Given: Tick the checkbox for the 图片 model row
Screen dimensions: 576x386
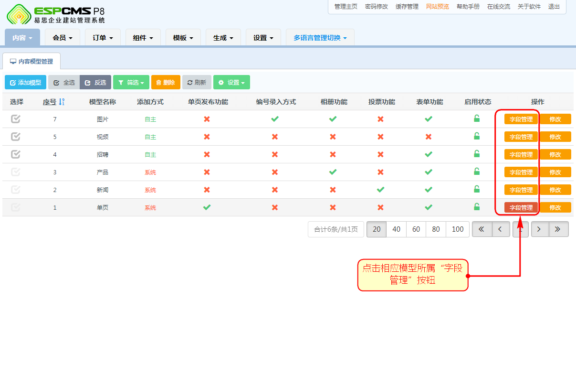Looking at the screenshot, I should (16, 119).
